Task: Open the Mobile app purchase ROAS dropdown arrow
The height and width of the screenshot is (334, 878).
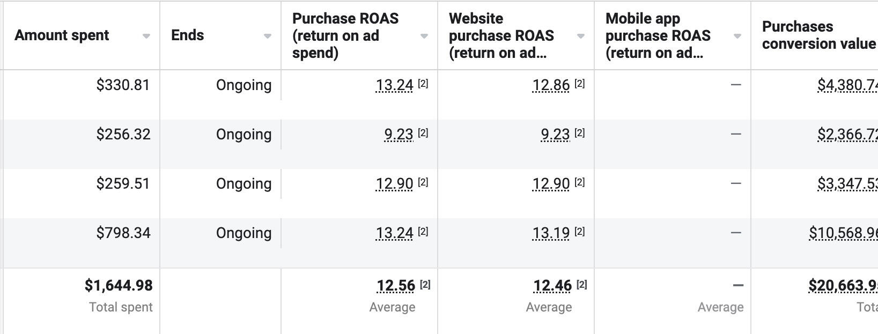Action: click(737, 36)
